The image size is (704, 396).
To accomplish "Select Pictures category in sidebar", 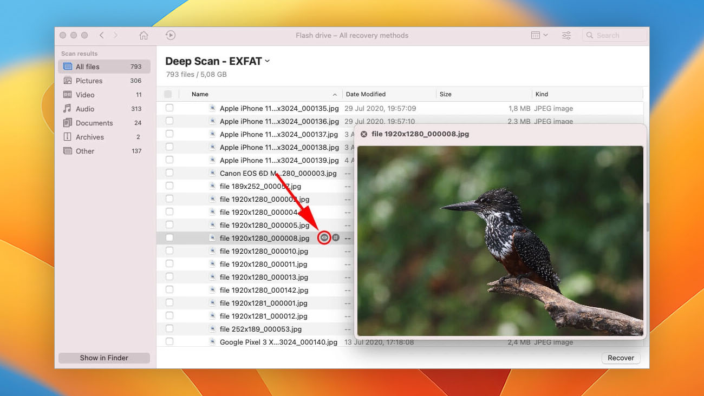I will 104,81.
